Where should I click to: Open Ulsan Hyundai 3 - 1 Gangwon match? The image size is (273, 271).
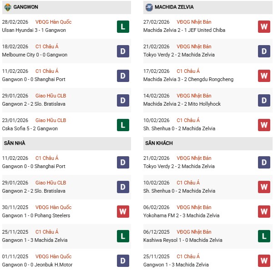pos(34,30)
